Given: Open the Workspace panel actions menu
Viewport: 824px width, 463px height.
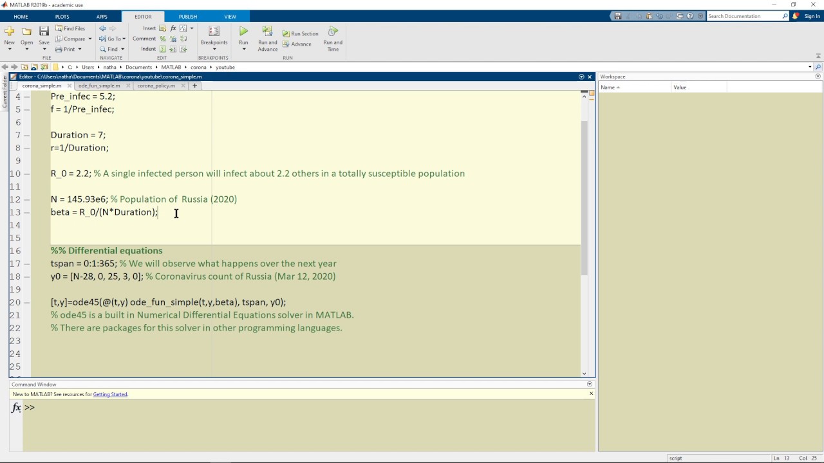Looking at the screenshot, I should [818, 77].
